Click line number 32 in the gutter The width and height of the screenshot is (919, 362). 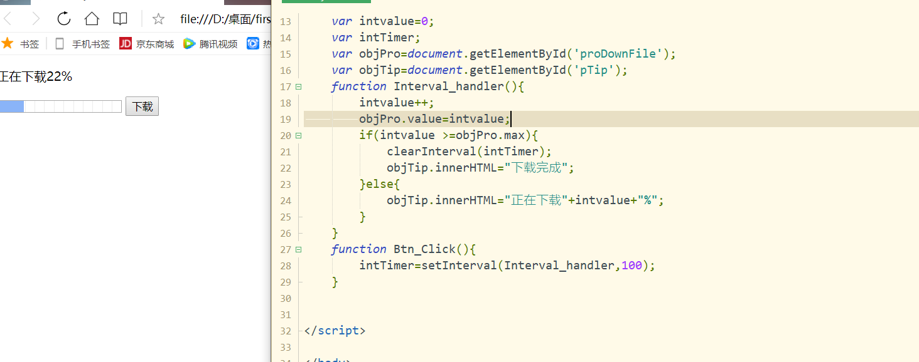click(286, 331)
